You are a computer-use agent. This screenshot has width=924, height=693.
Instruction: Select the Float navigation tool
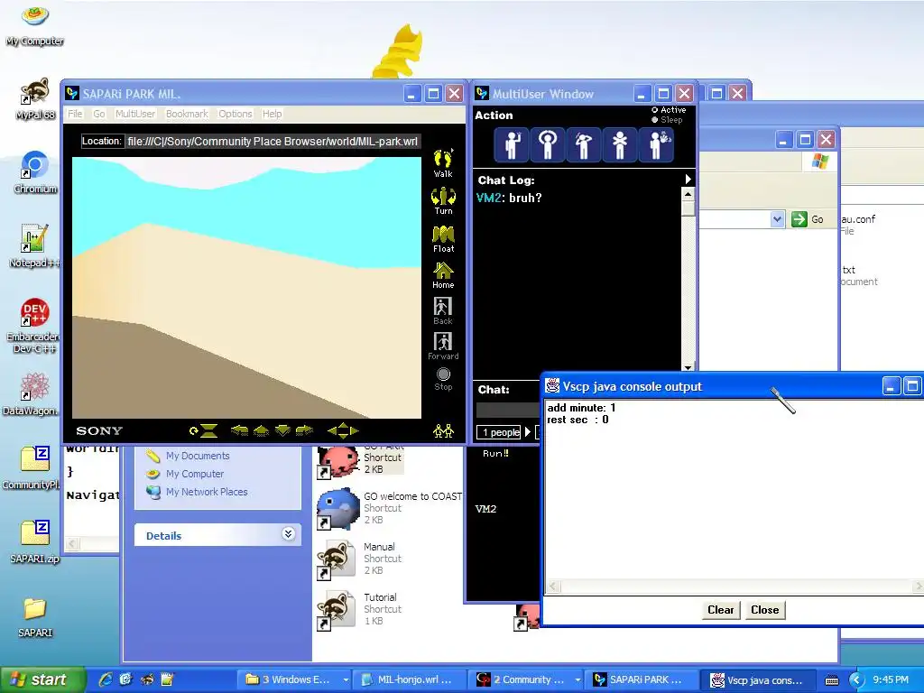(x=443, y=239)
